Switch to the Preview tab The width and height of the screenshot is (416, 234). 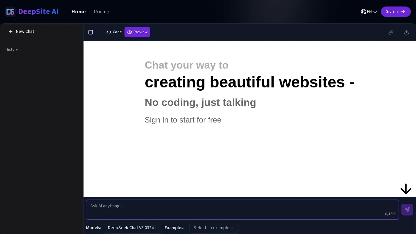pyautogui.click(x=137, y=32)
